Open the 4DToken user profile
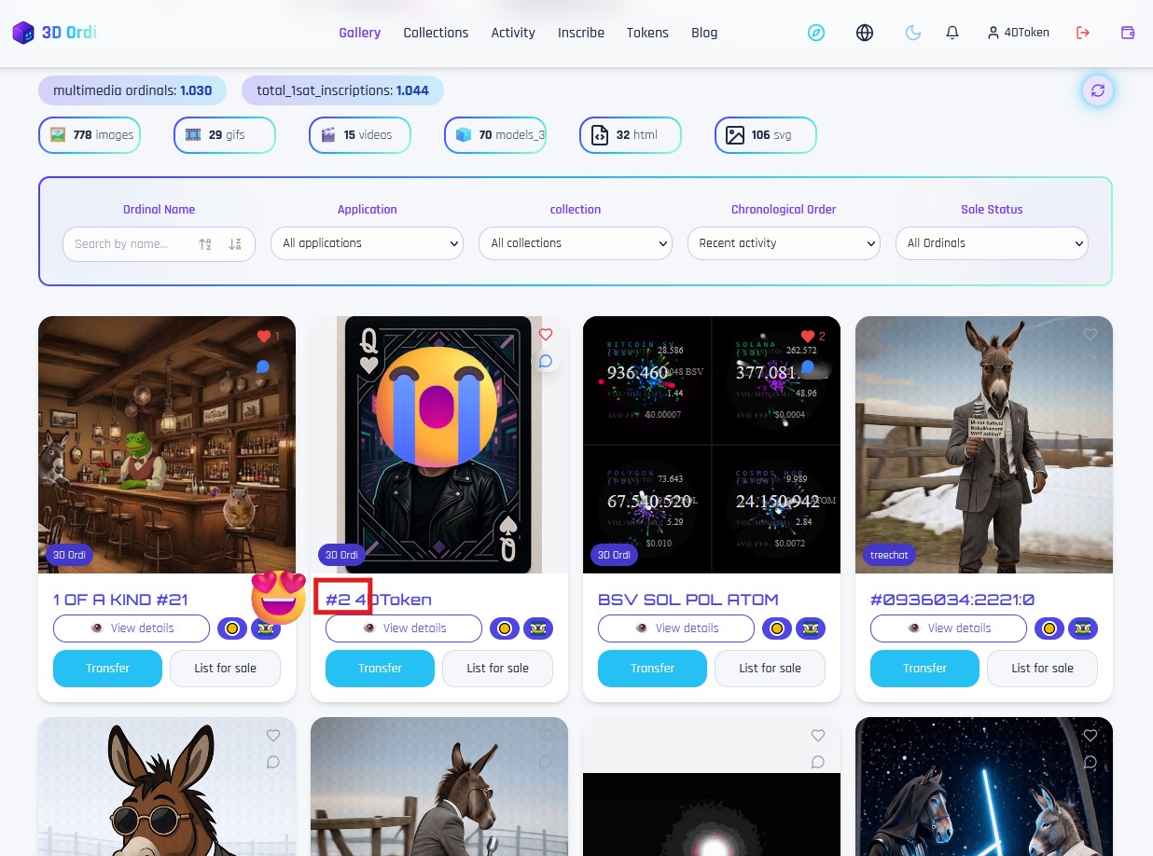This screenshot has height=856, width=1153. [x=1018, y=33]
